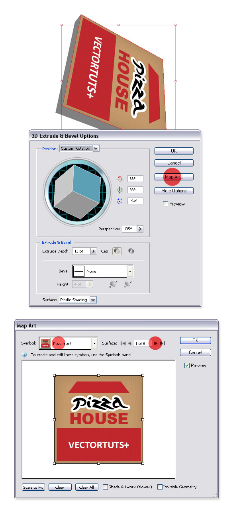Click bevel extent out icon

tap(114, 284)
